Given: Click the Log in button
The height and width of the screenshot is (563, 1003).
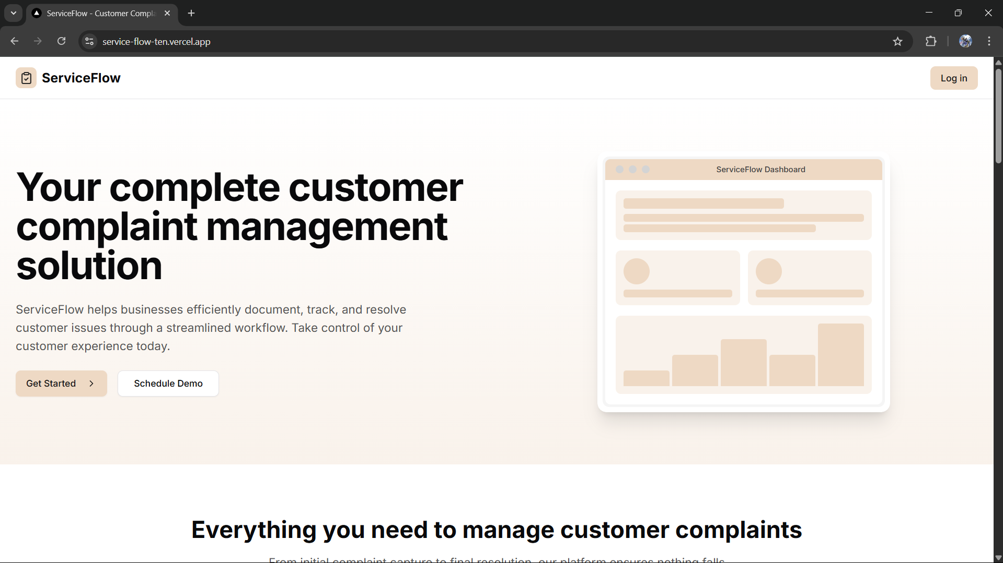Looking at the screenshot, I should [x=954, y=78].
